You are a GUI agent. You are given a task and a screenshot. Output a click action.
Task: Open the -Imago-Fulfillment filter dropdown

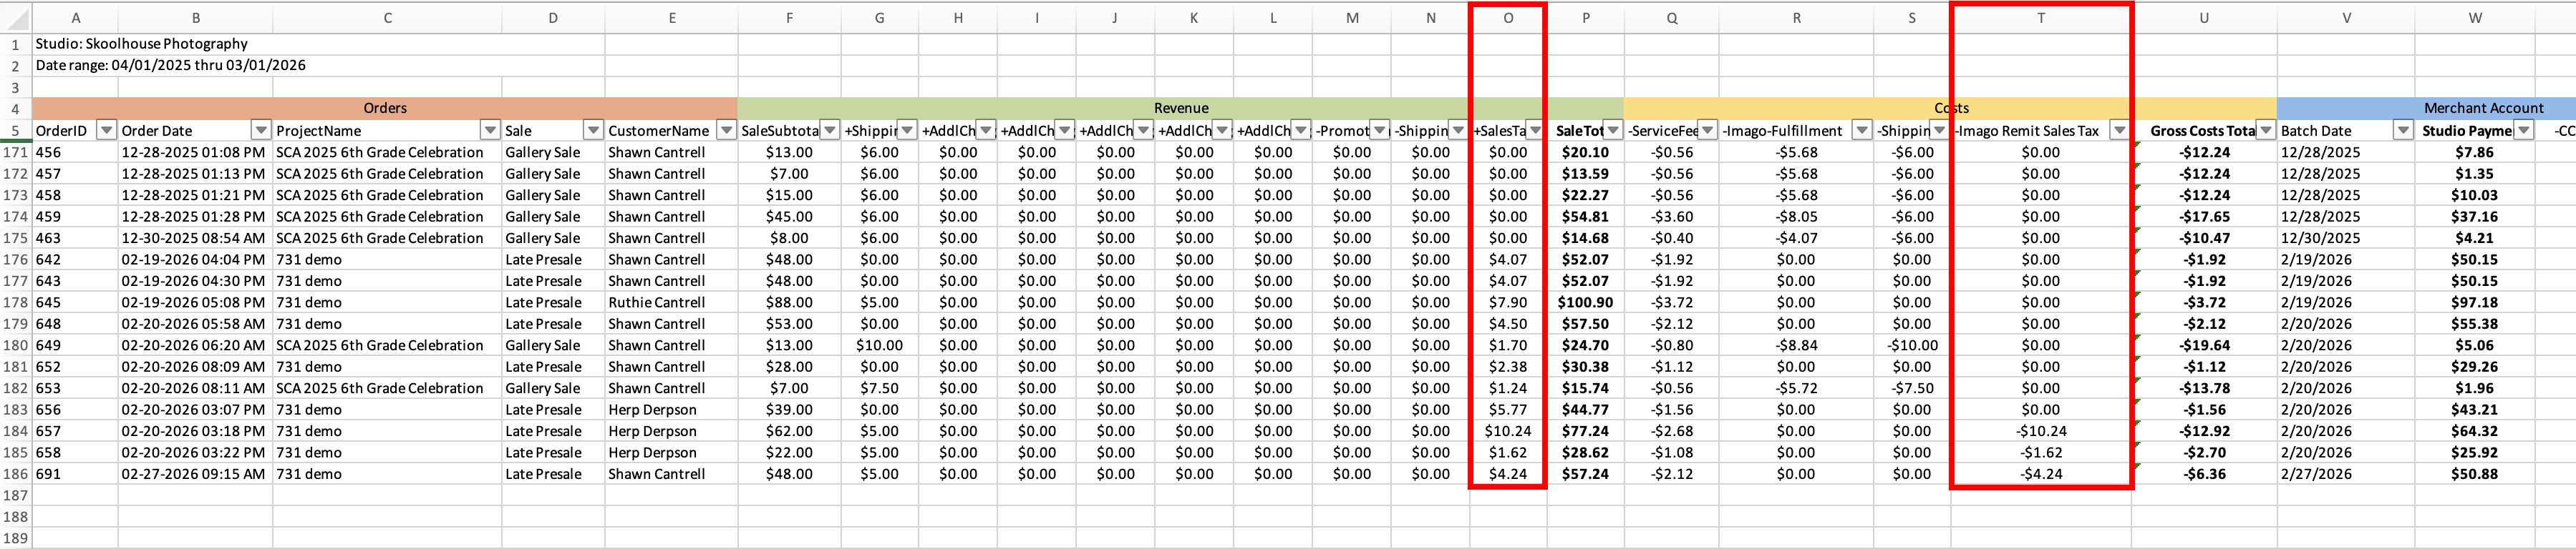click(x=1862, y=131)
